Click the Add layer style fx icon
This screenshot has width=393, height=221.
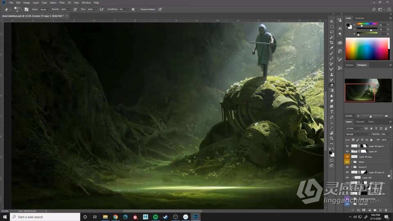(359, 210)
